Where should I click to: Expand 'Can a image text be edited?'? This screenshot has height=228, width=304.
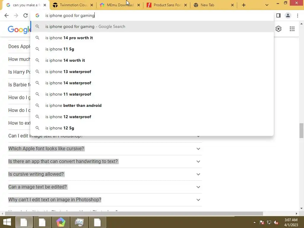coord(105,187)
